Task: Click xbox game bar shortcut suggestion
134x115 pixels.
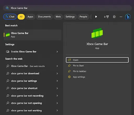Action: click(x=32, y=88)
